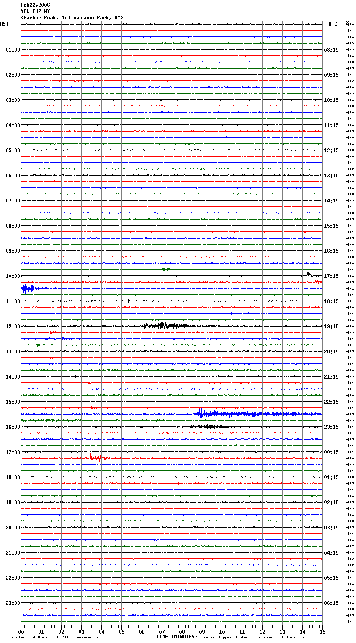Click the Each Vertical Division microvolts note

pyautogui.click(x=53, y=638)
